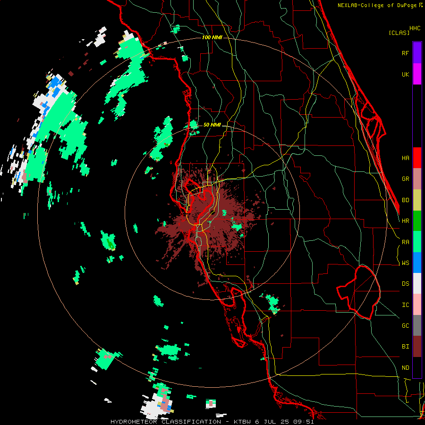Click the WS legend label
Viewport: 425px width, 425px height.
405,263
